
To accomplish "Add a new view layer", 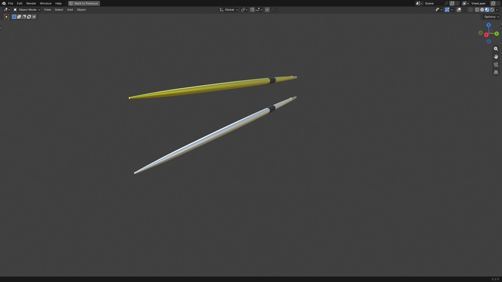I will pyautogui.click(x=493, y=3).
